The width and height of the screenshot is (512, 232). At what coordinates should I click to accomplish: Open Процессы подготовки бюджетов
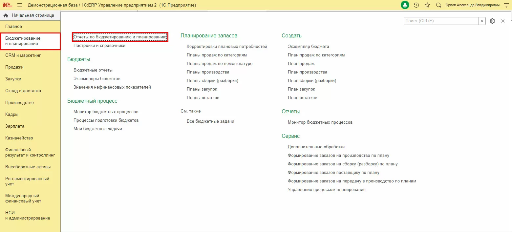(x=106, y=120)
